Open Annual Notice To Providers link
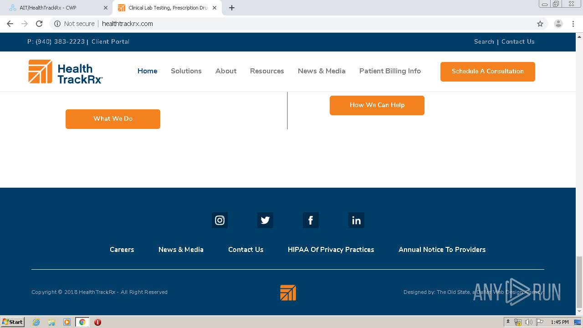The image size is (583, 328). pos(442,250)
